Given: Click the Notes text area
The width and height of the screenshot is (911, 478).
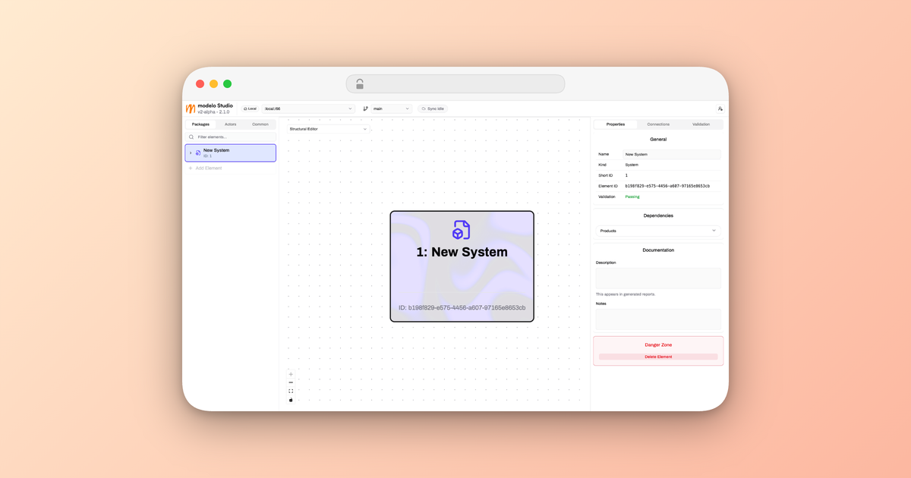Looking at the screenshot, I should point(658,319).
